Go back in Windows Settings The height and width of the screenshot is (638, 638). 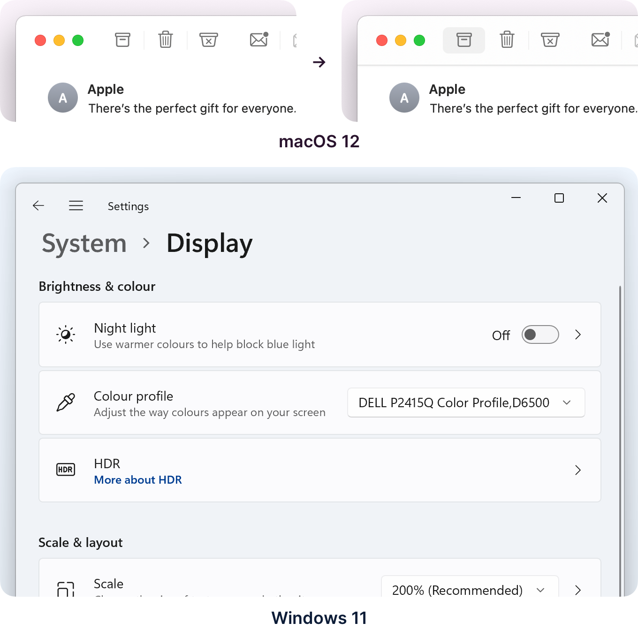pos(38,205)
